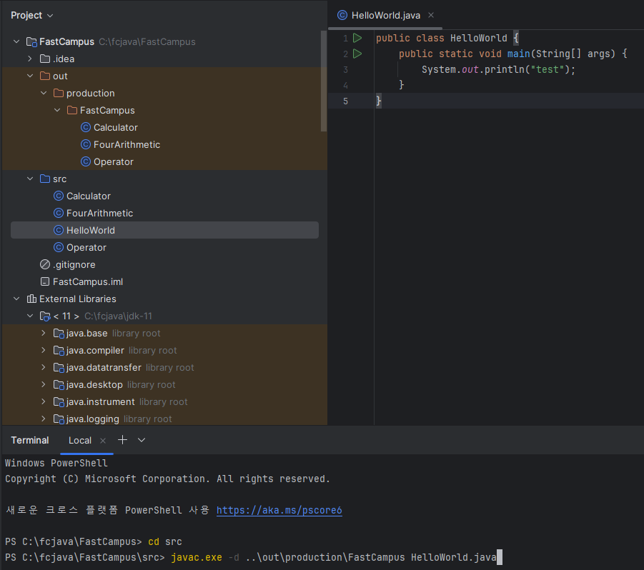Collapse the FastCampus project root
The image size is (644, 570).
click(16, 41)
